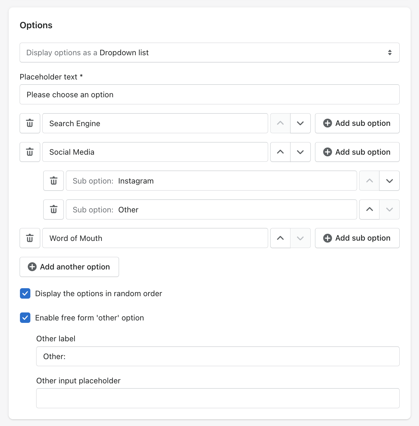
Task: Move Word of Mouth option up
Action: pos(280,238)
